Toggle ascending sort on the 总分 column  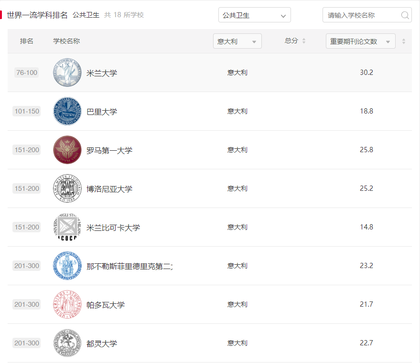pos(304,39)
